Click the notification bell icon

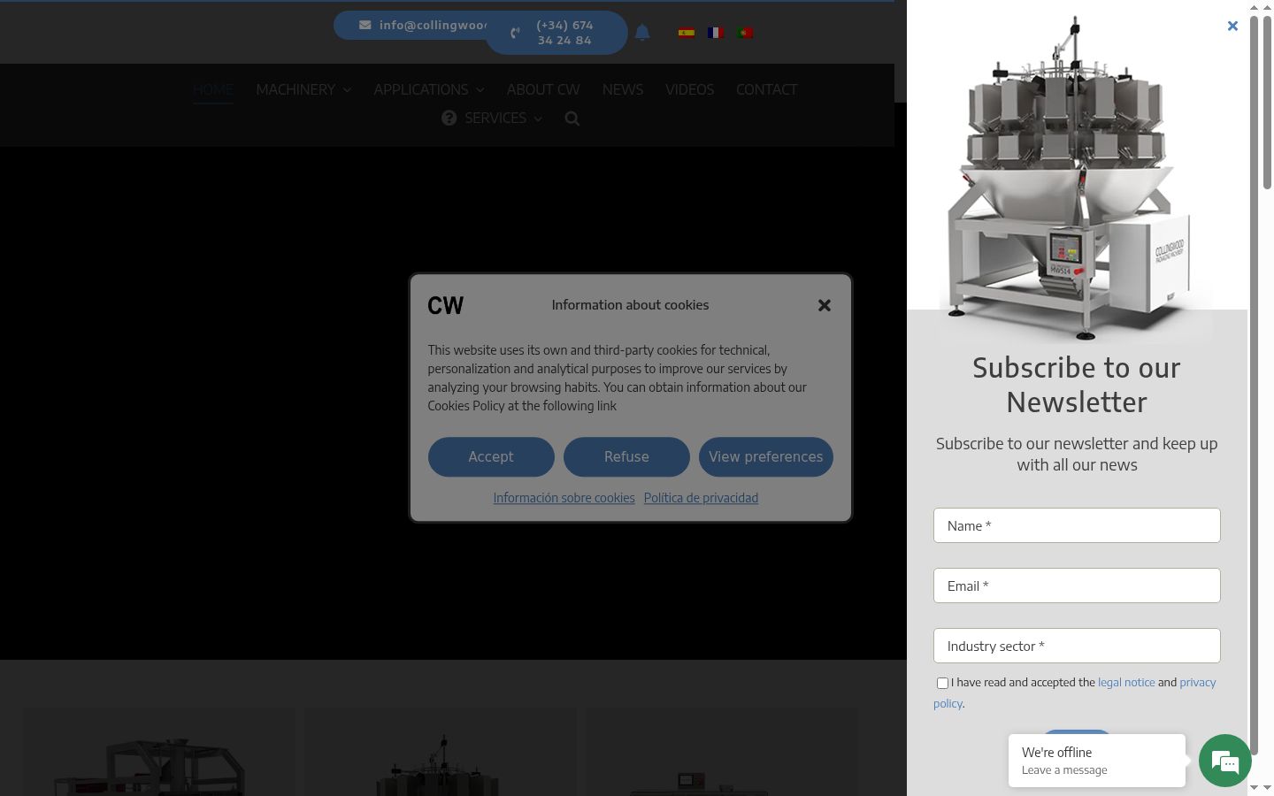coord(642,33)
